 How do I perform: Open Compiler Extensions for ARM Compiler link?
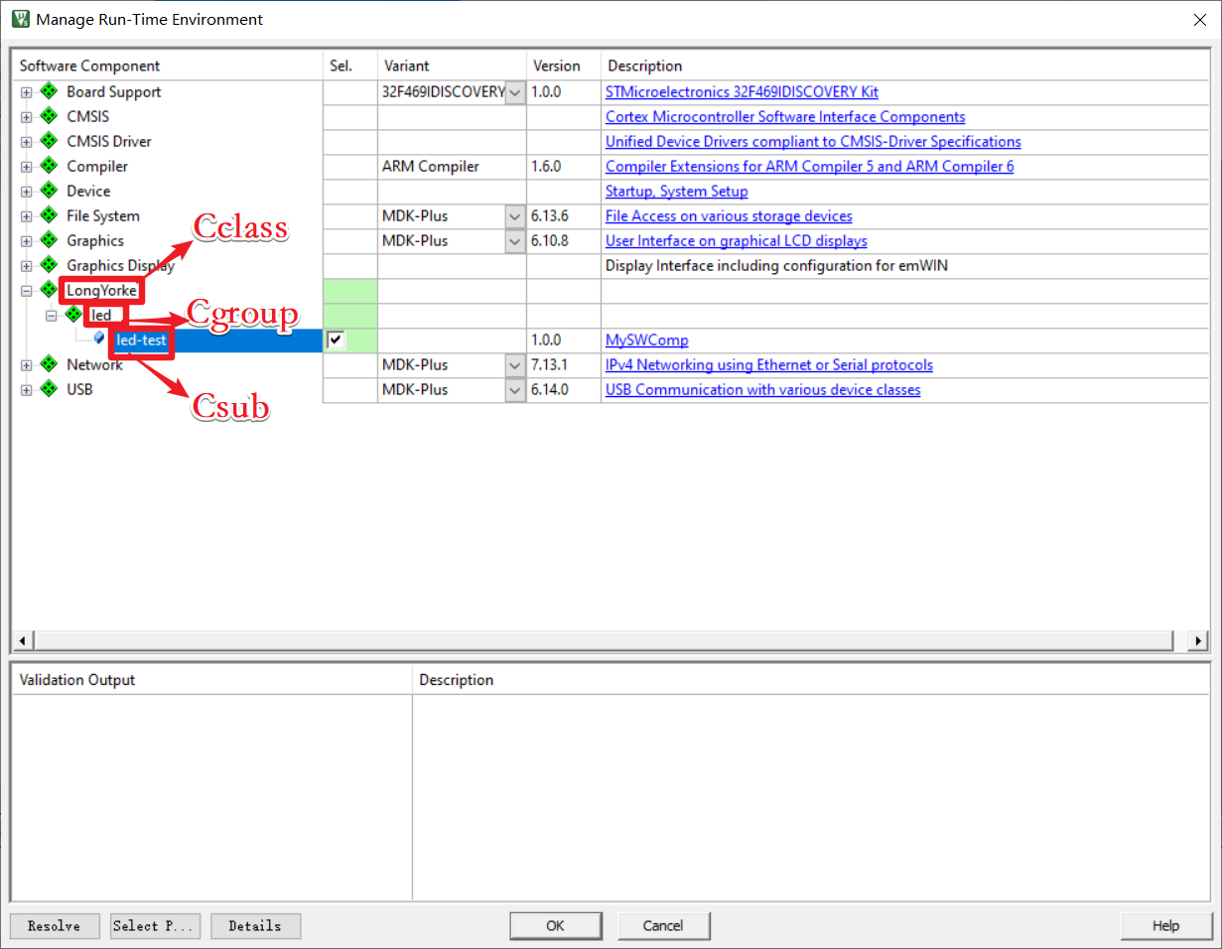(809, 166)
